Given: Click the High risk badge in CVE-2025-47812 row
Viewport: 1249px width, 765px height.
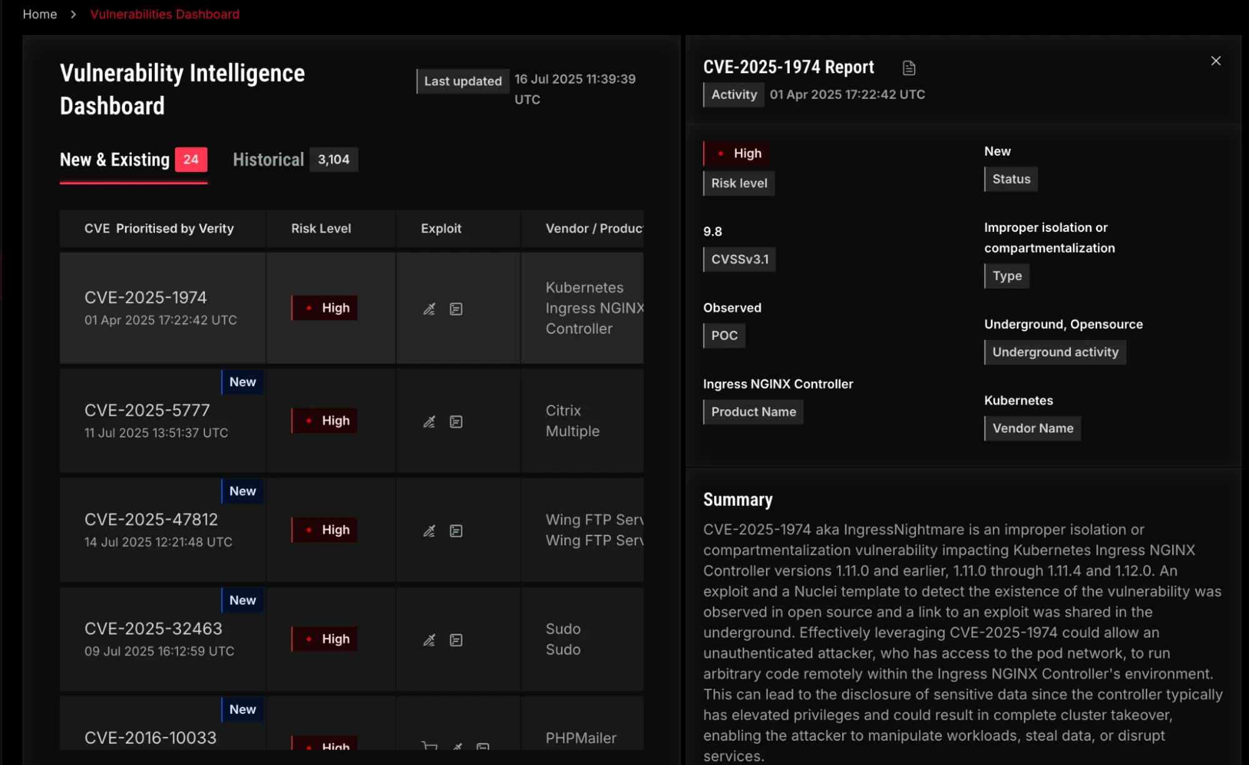Looking at the screenshot, I should (324, 529).
